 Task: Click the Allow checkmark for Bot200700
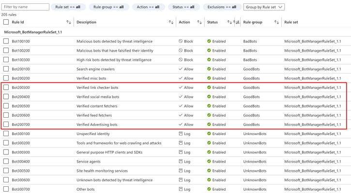pos(181,124)
